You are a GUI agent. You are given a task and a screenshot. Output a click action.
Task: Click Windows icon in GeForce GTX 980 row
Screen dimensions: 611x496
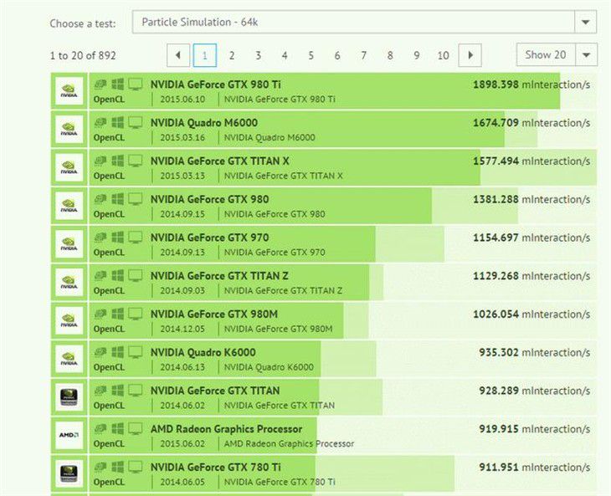[117, 198]
